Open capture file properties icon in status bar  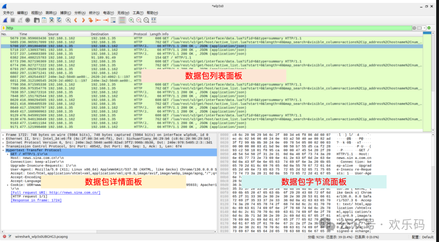click(10, 237)
